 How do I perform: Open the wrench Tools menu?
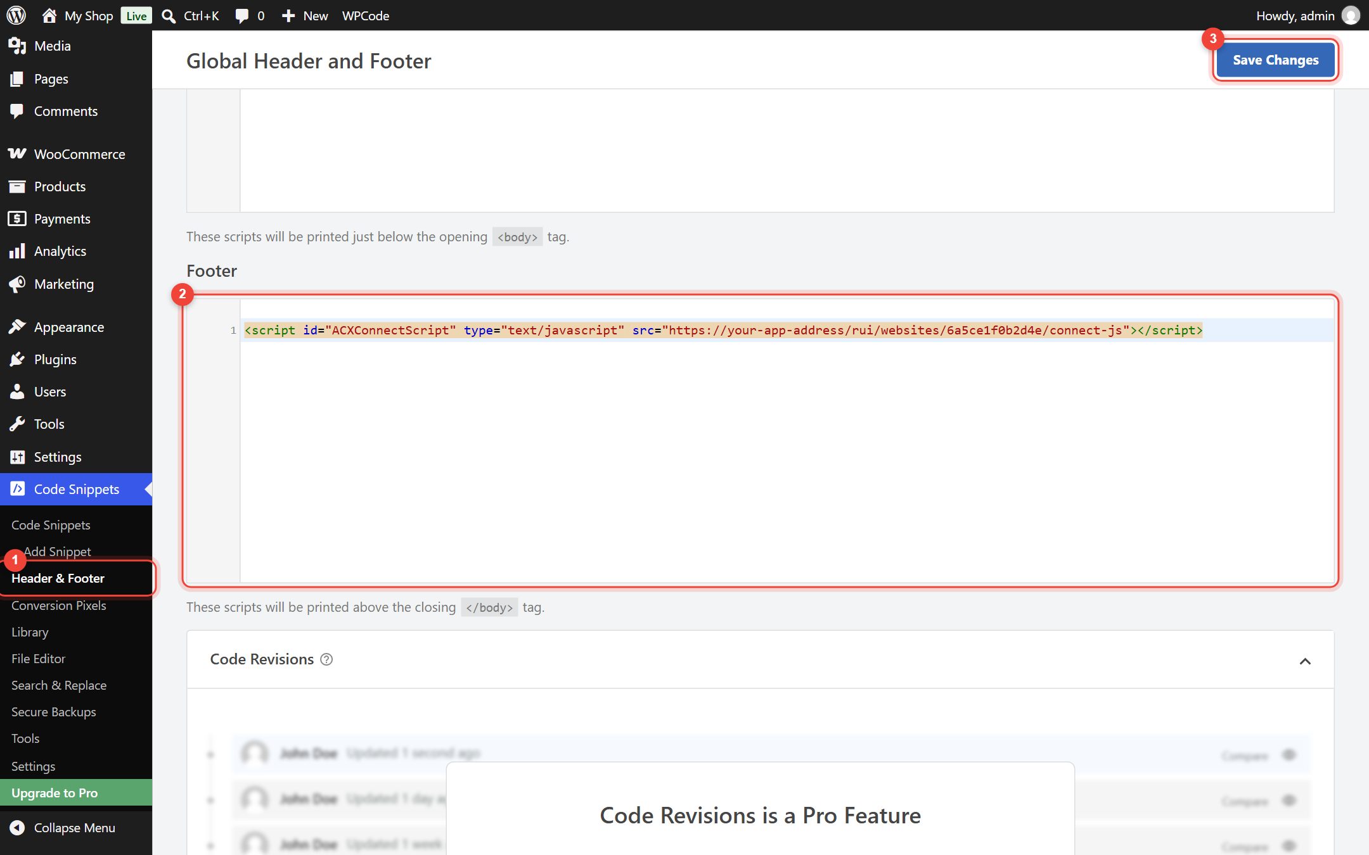(76, 424)
